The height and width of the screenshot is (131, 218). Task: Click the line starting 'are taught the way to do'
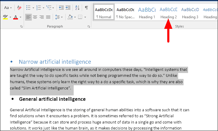(93, 76)
